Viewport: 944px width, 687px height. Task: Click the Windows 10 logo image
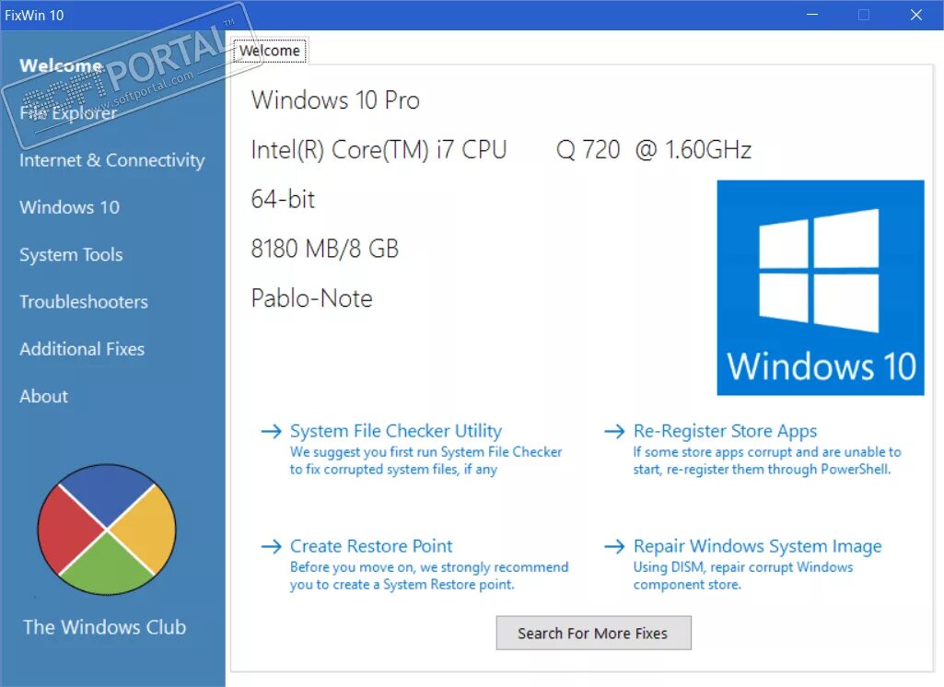click(820, 287)
